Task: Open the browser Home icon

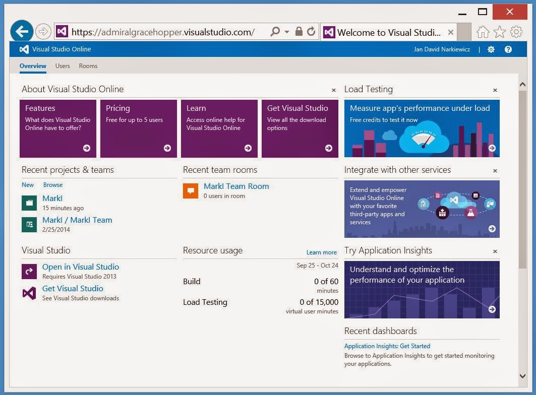Action: [x=483, y=32]
